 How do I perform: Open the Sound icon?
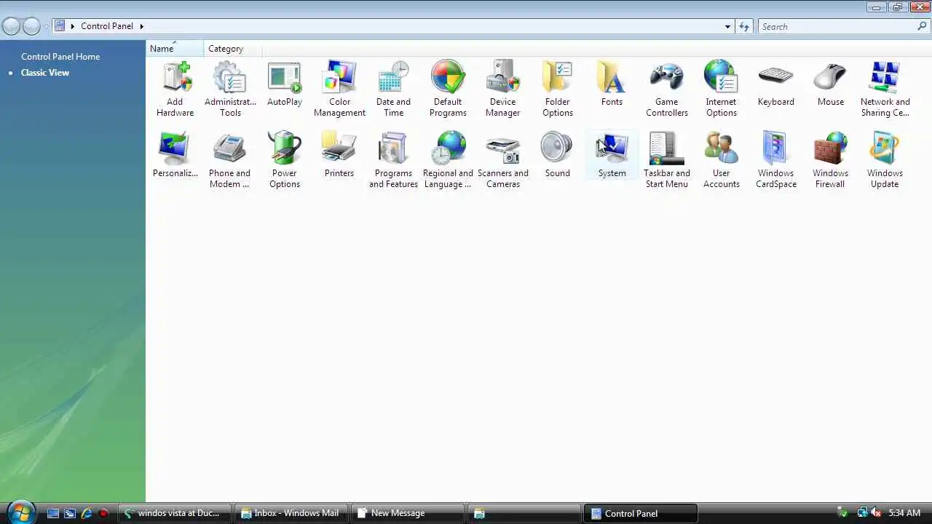tap(557, 155)
